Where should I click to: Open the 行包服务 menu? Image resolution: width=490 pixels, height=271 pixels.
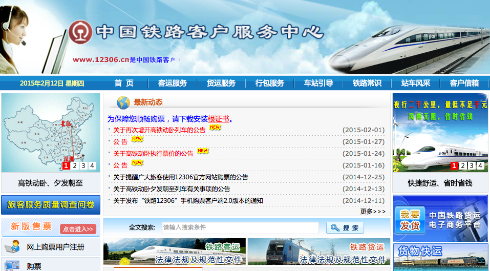click(270, 83)
